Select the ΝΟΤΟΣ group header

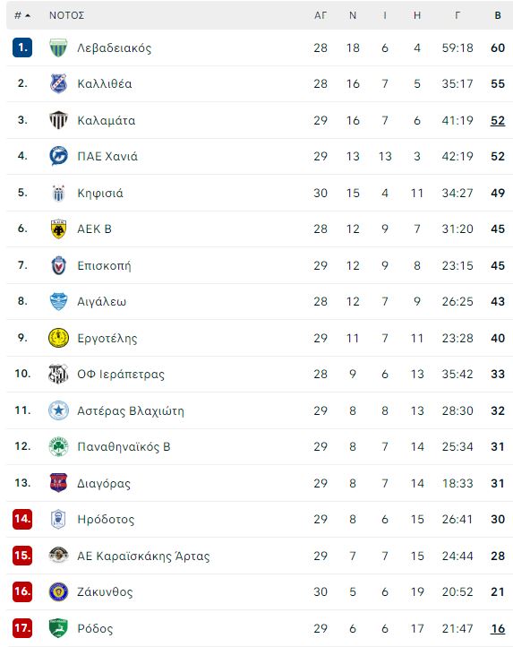click(x=67, y=15)
